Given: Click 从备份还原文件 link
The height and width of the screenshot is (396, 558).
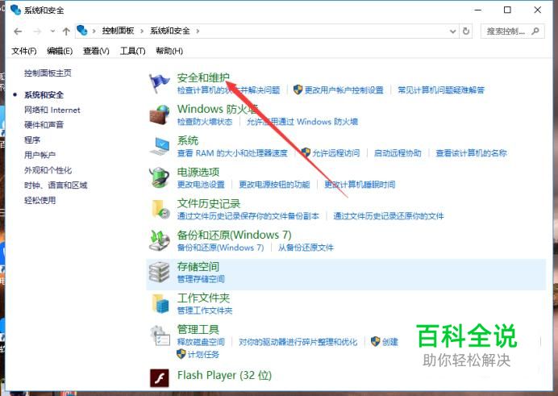Looking at the screenshot, I should click(306, 248).
